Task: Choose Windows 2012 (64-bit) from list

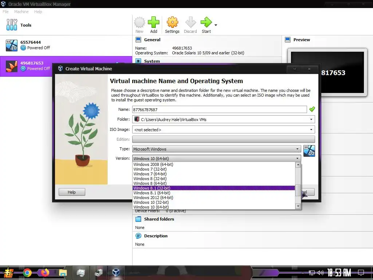Action: [213, 198]
